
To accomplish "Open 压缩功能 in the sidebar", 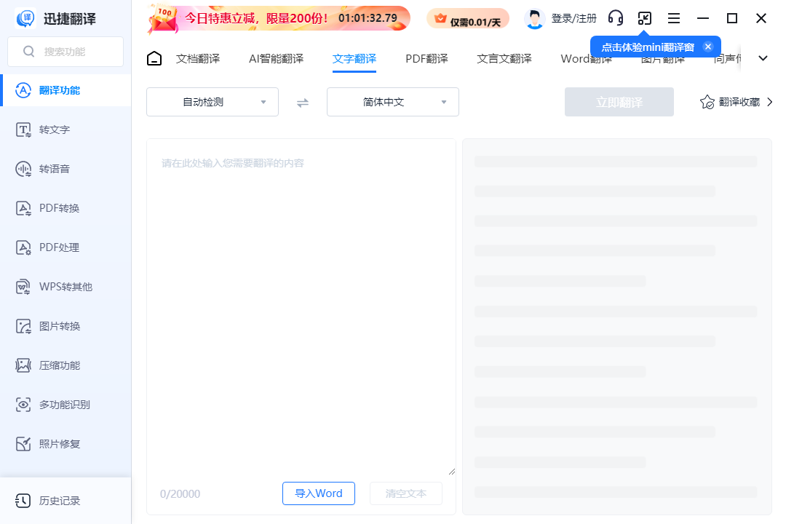I will (65, 365).
